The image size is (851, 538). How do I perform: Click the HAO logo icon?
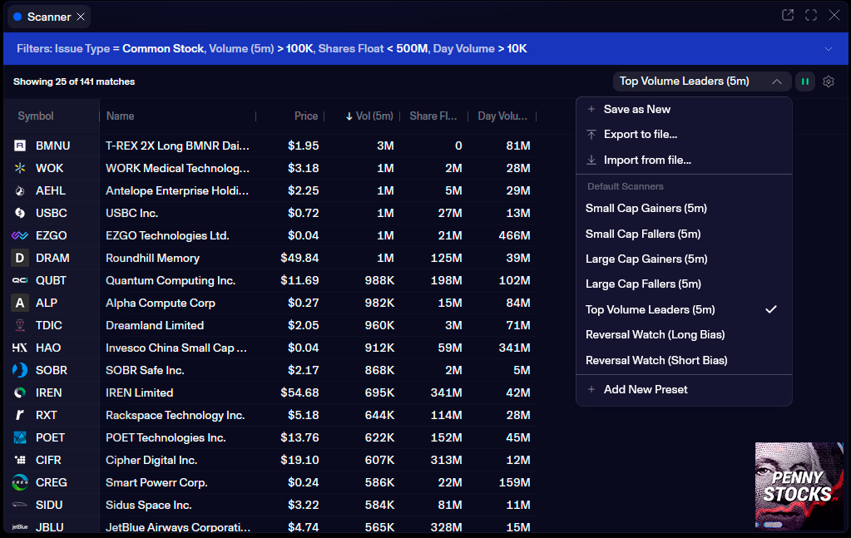pos(19,348)
